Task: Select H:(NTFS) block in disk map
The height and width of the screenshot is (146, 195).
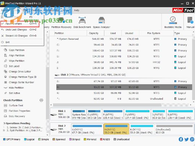Action: click(116, 129)
